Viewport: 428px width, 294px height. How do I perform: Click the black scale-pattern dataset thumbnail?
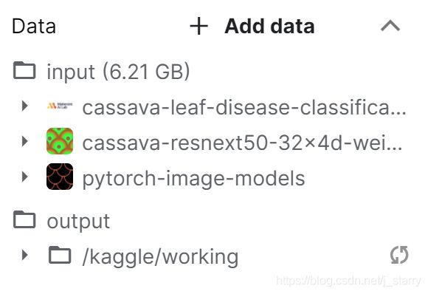[60, 177]
